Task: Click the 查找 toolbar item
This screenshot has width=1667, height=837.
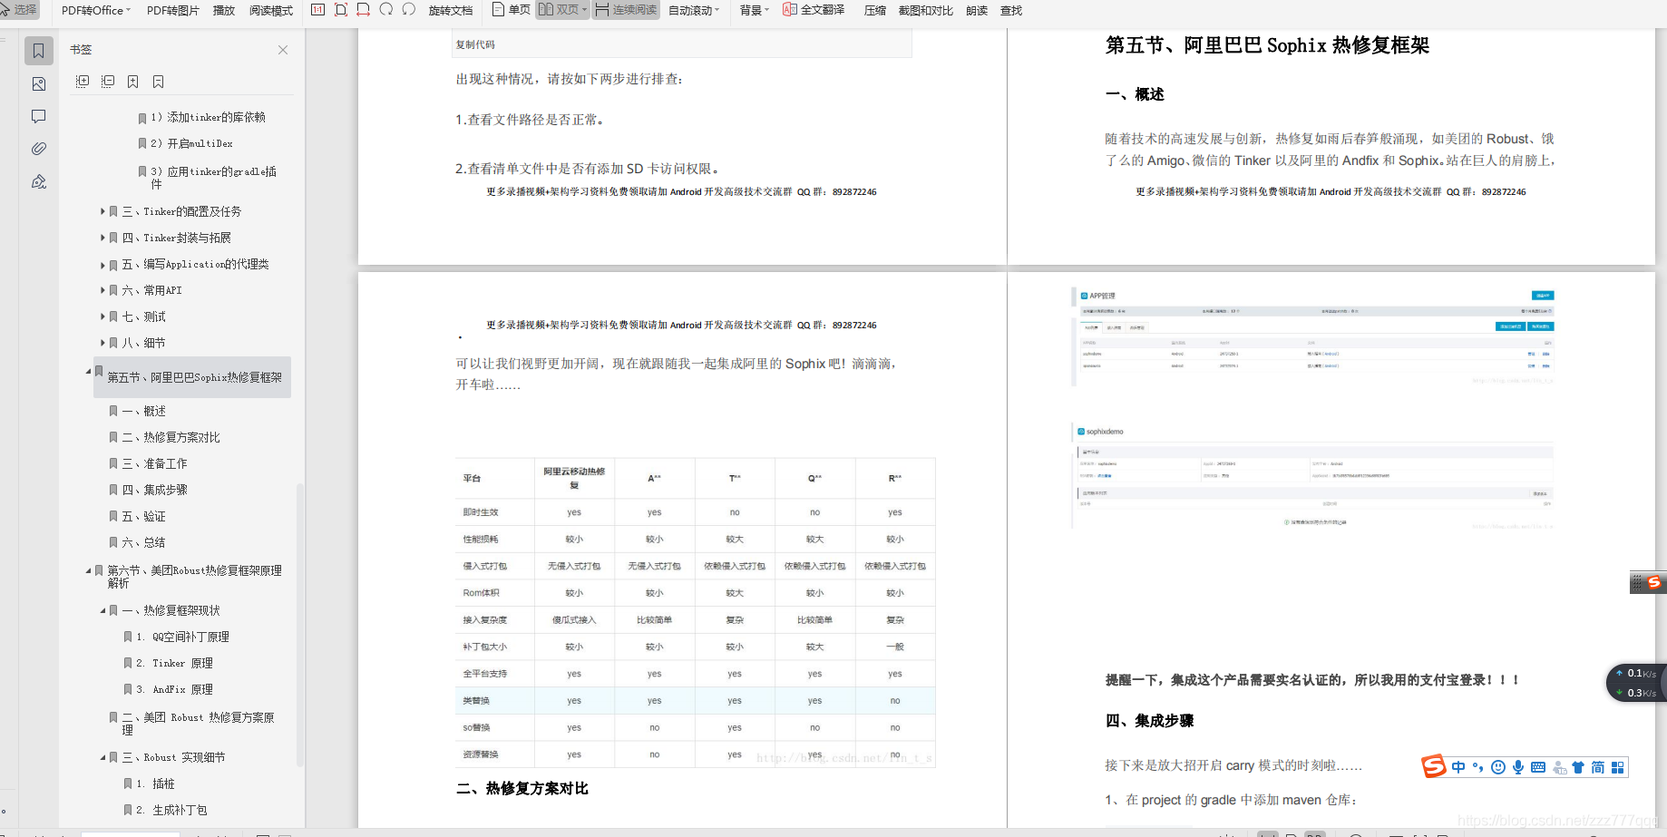Action: pyautogui.click(x=1010, y=11)
